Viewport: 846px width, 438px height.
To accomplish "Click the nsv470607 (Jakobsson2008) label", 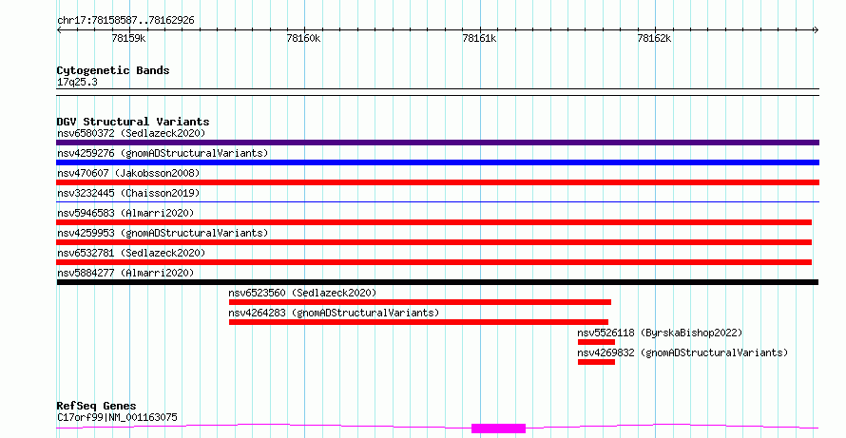I will click(x=128, y=173).
